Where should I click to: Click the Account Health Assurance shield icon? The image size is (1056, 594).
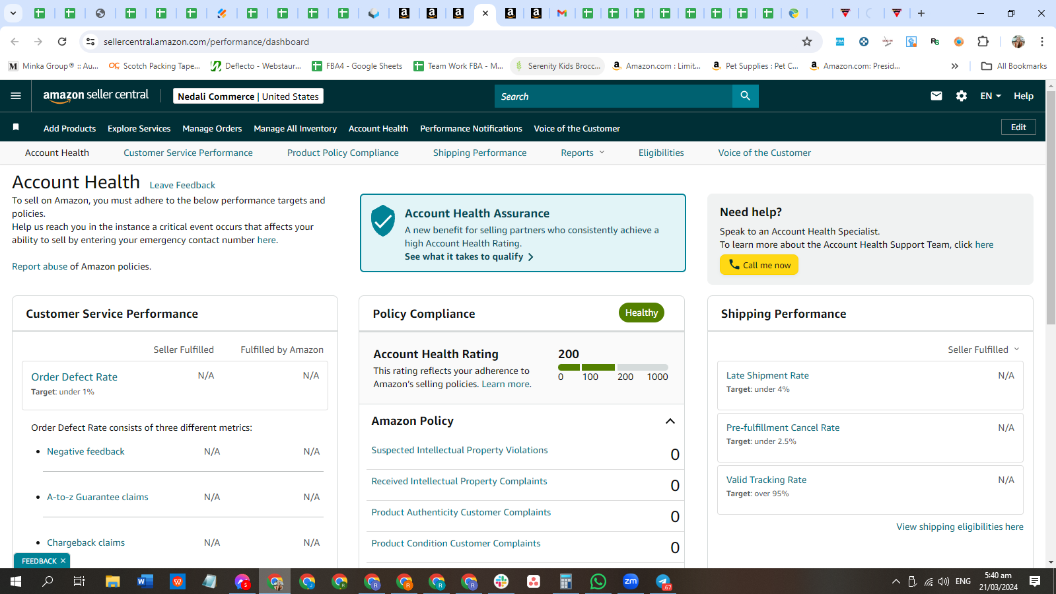coord(383,221)
